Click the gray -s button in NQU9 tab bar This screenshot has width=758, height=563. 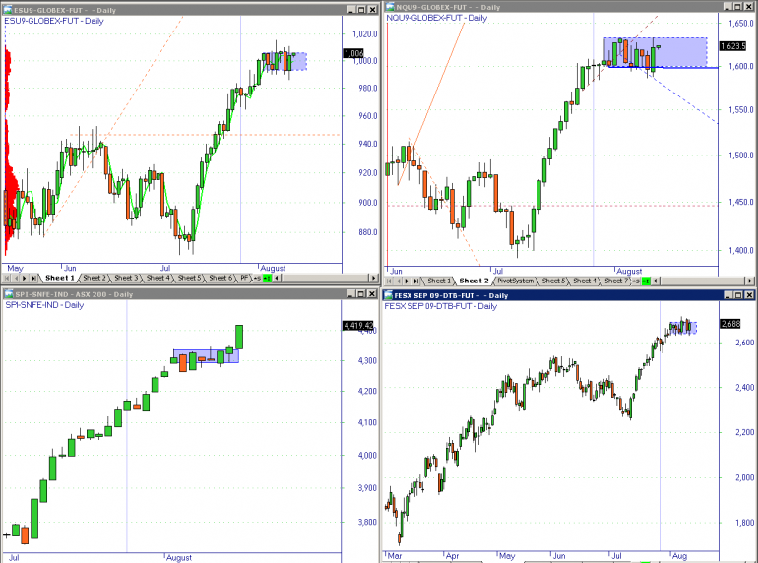click(636, 281)
